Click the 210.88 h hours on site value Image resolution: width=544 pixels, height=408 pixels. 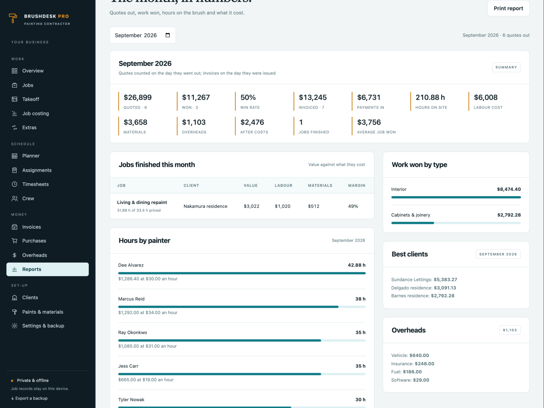click(430, 97)
